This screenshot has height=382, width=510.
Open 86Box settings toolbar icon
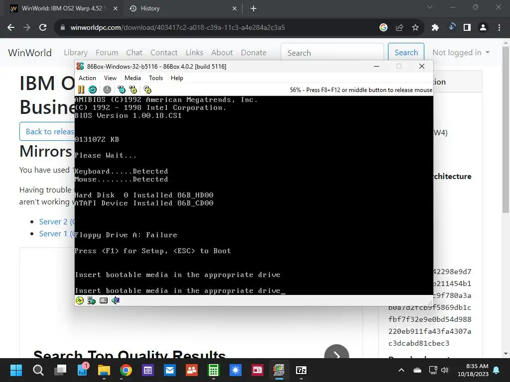pyautogui.click(x=147, y=90)
